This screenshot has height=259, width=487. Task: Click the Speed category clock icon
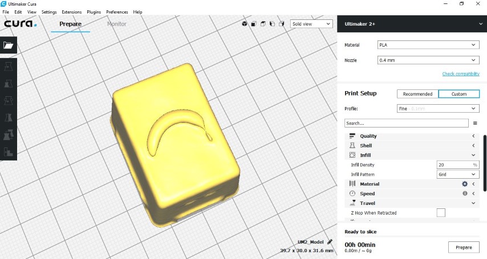352,193
